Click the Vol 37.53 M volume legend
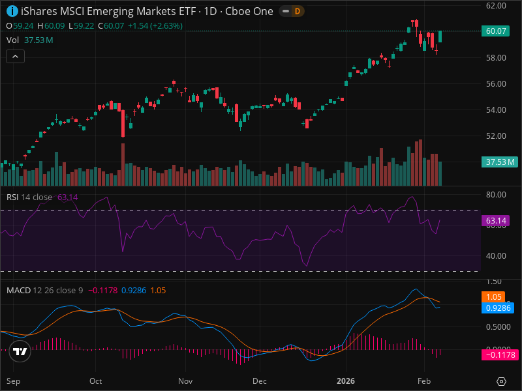This screenshot has width=522, height=391. click(x=29, y=40)
